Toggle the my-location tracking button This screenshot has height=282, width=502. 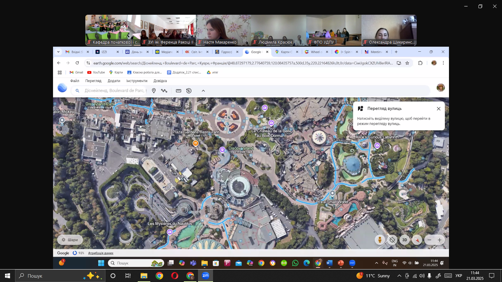(392, 240)
